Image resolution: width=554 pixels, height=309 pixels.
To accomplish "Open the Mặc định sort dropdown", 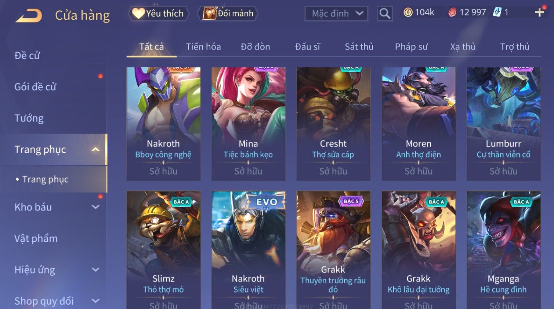I will coord(336,14).
